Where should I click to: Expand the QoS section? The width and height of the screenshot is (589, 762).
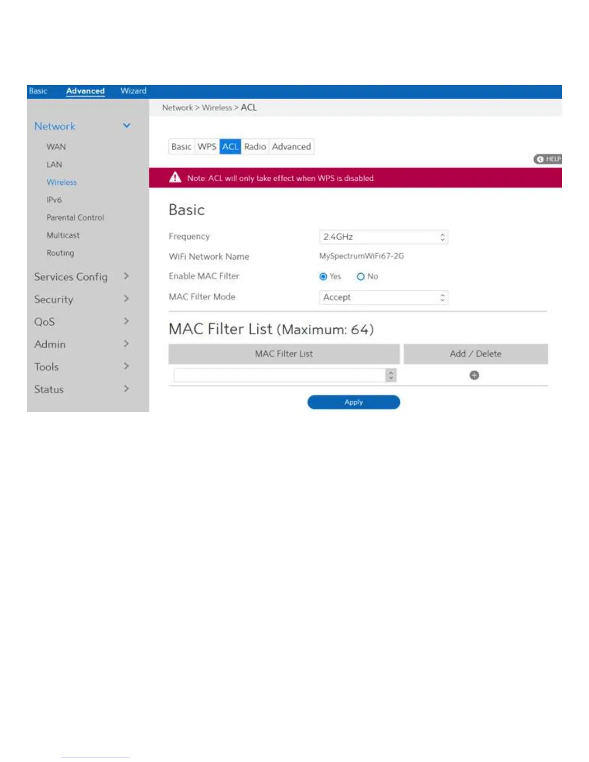pos(126,321)
